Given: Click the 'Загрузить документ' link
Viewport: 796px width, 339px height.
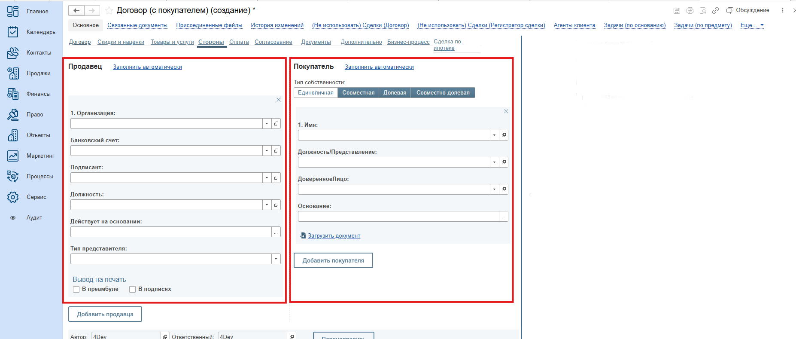Looking at the screenshot, I should (334, 236).
